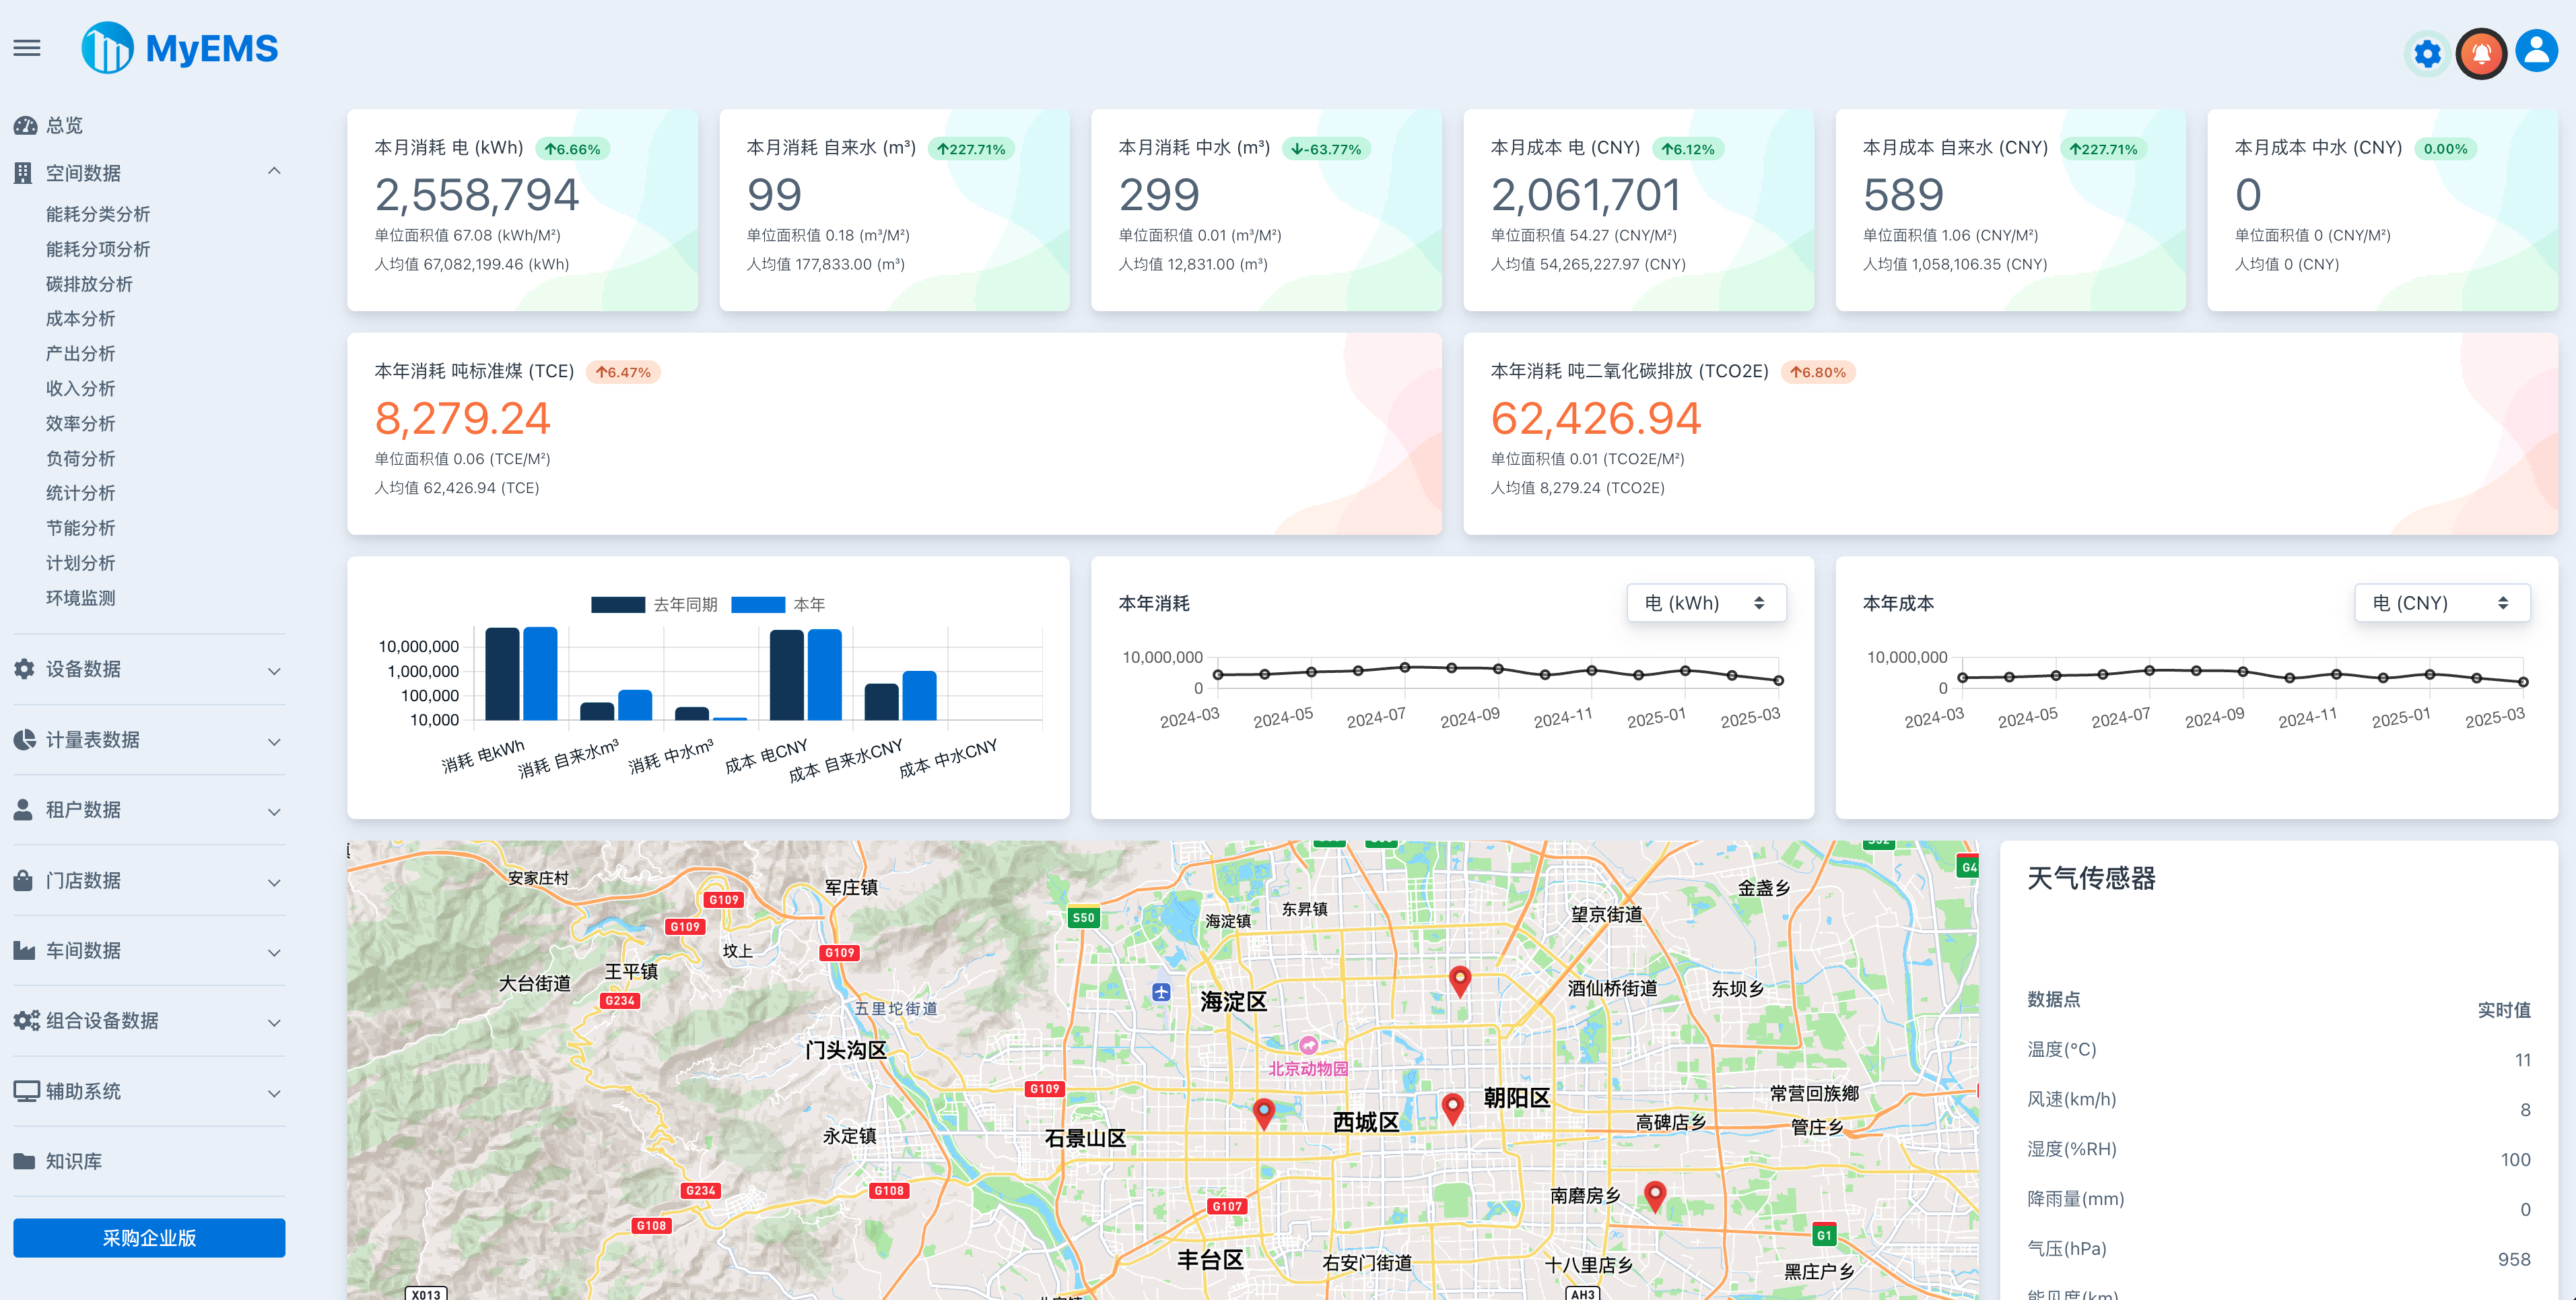Image resolution: width=2576 pixels, height=1300 pixels.
Task: Open the 电 (kWh) consumption dropdown
Action: [1706, 604]
